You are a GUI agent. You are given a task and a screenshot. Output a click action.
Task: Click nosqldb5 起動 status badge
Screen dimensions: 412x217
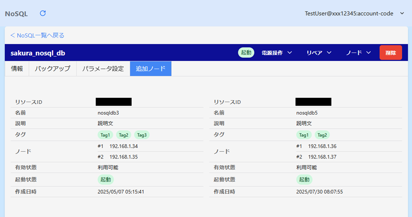coord(304,179)
